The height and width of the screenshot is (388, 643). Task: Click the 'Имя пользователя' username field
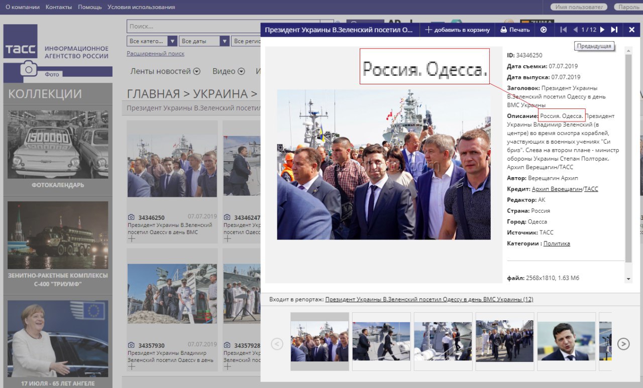[x=579, y=7]
